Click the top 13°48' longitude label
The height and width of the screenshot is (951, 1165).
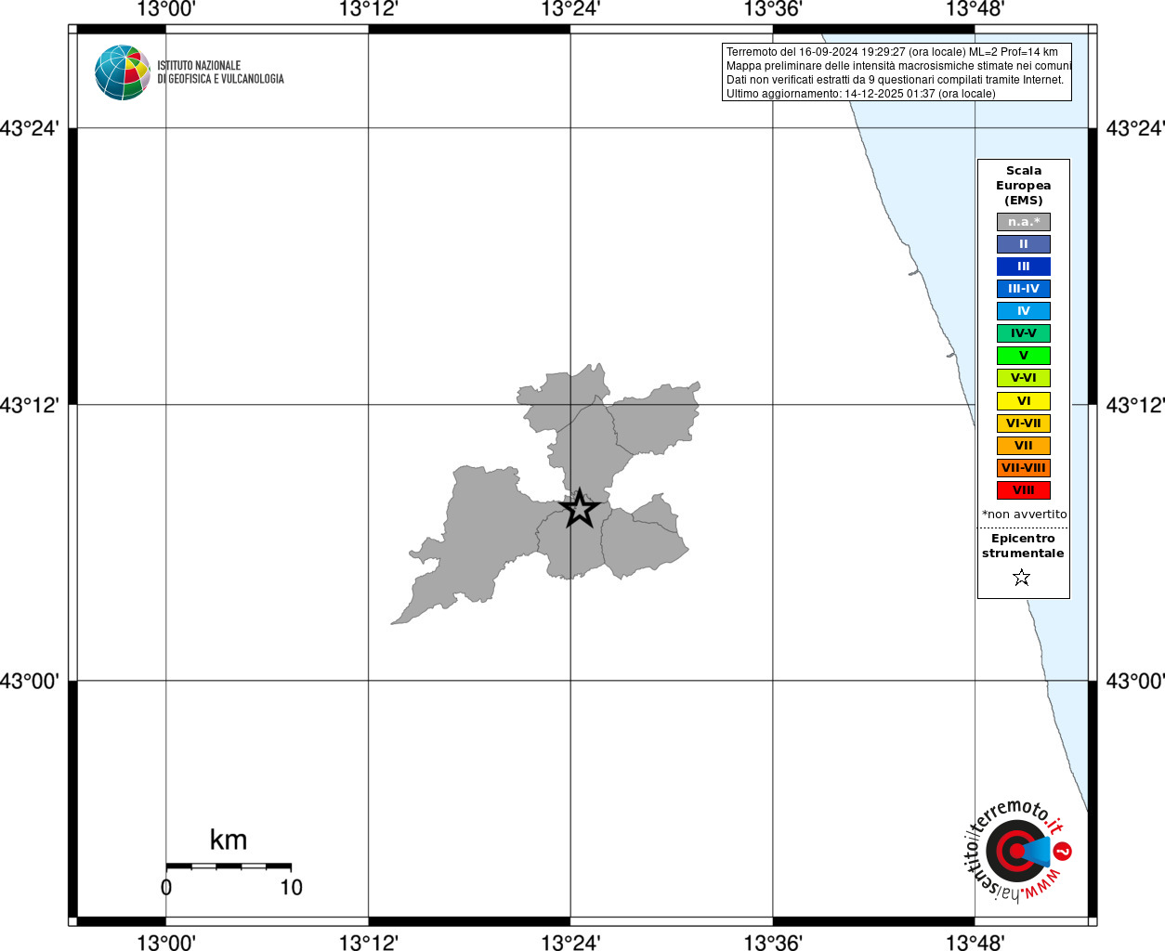975,9
